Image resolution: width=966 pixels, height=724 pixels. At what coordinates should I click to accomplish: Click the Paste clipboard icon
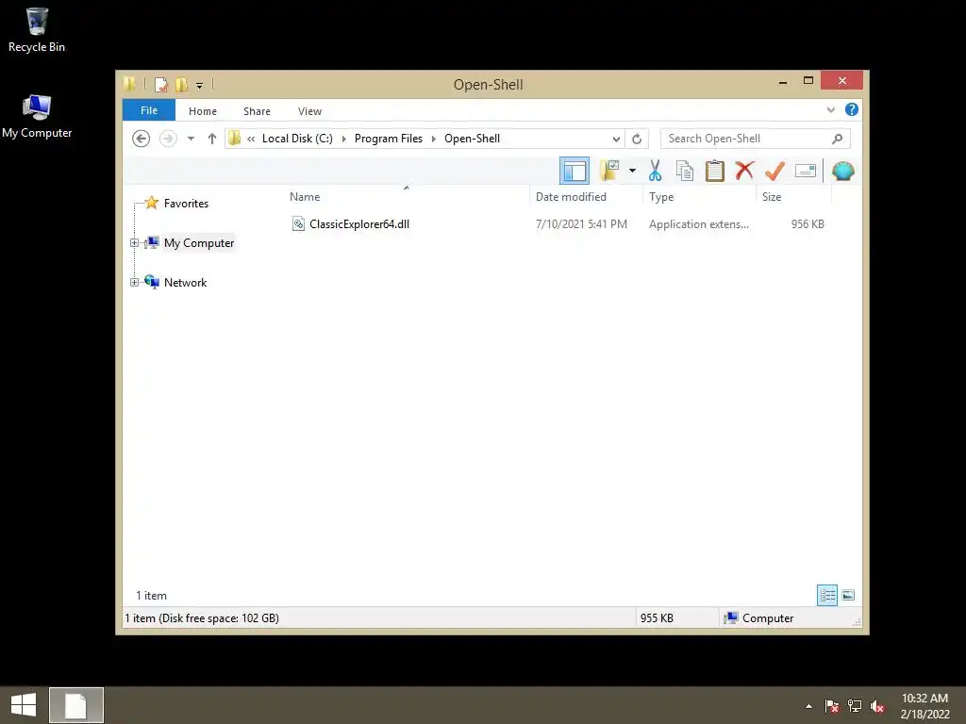point(715,171)
